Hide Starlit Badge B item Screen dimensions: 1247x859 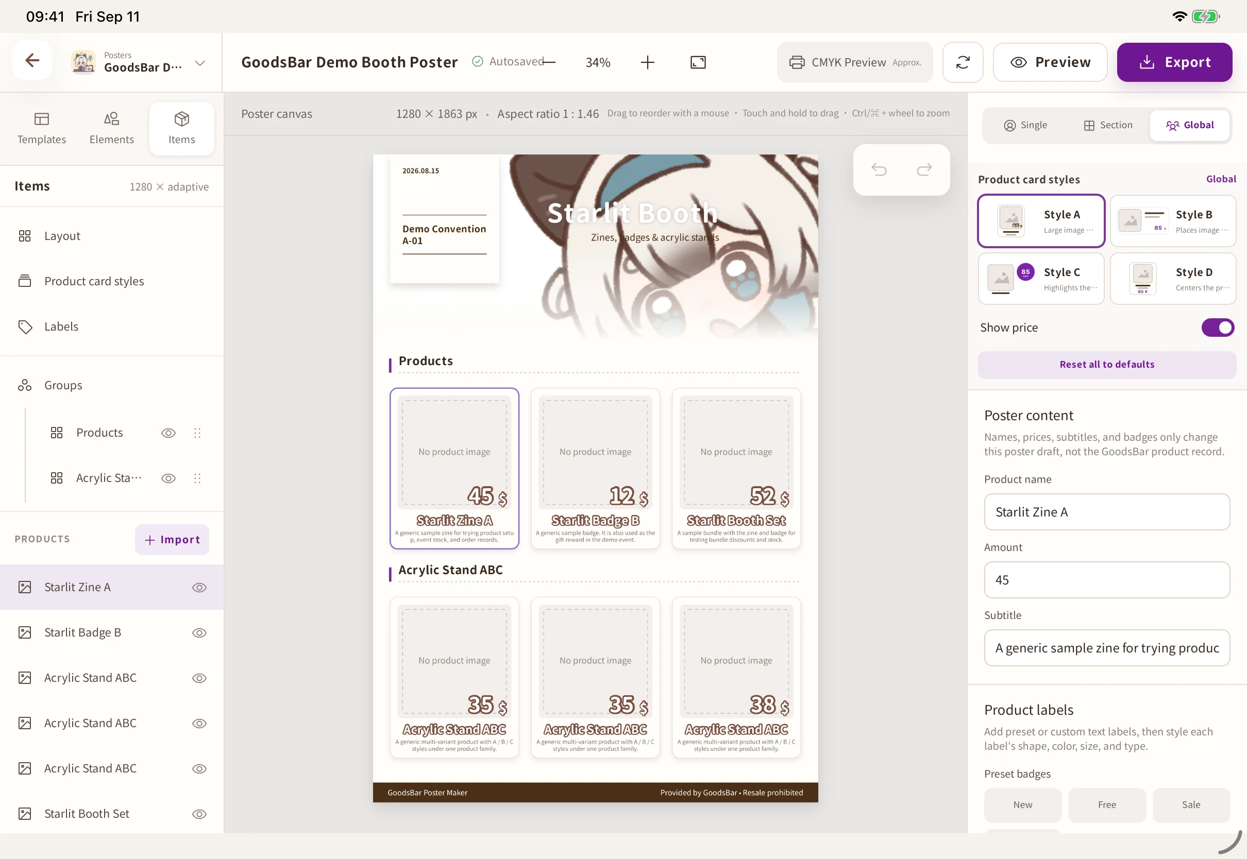click(199, 632)
